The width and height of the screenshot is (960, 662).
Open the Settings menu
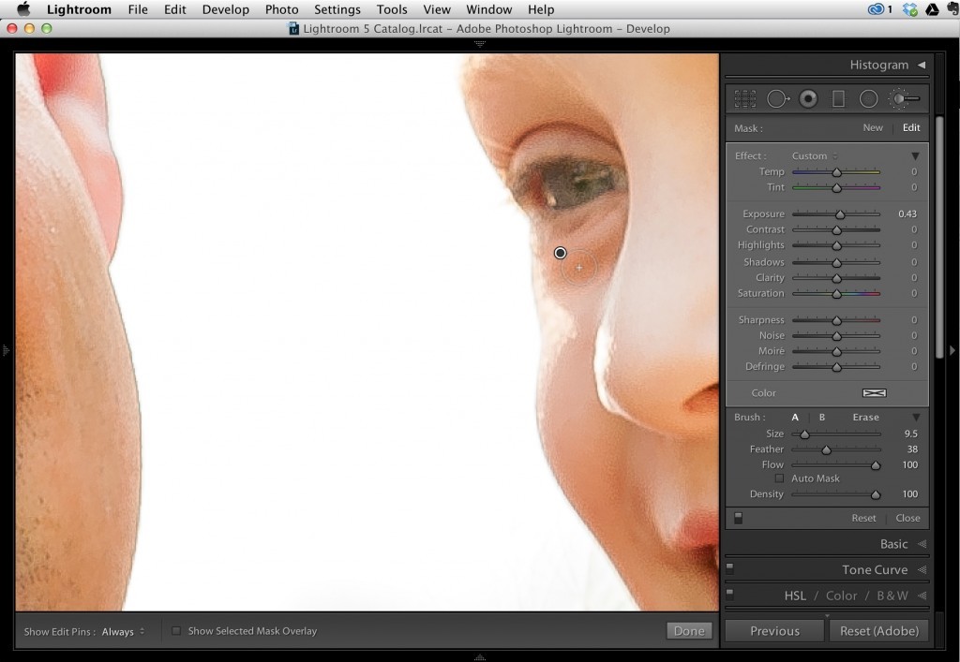[337, 9]
